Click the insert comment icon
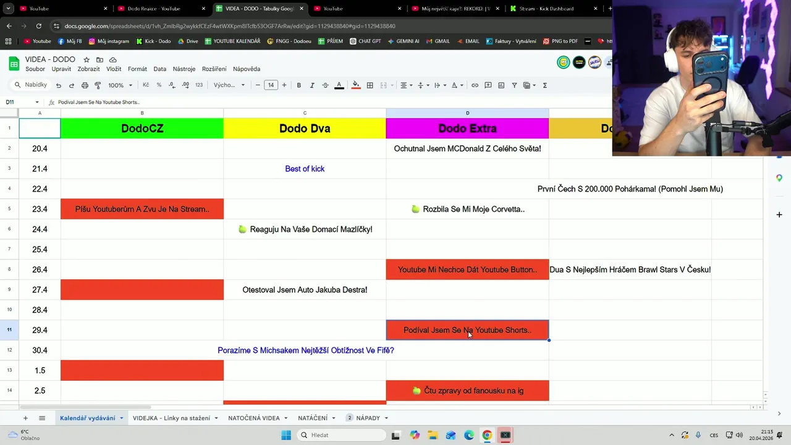 pos(488,85)
